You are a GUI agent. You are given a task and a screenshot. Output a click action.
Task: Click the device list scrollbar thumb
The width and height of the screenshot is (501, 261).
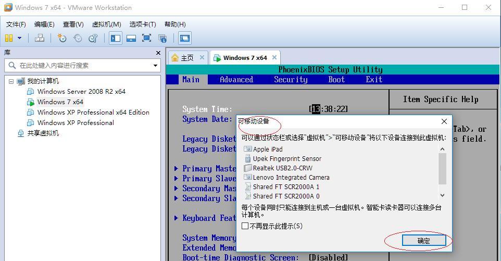click(x=442, y=169)
